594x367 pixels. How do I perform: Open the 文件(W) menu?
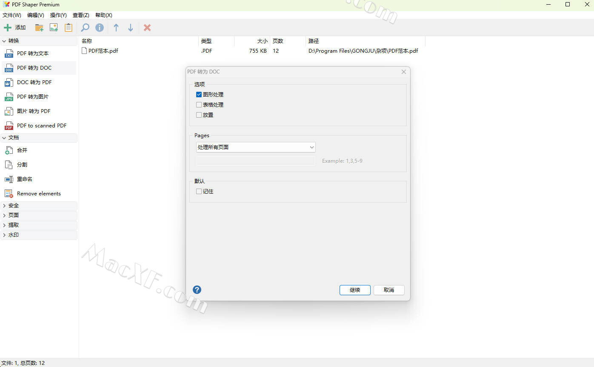12,15
